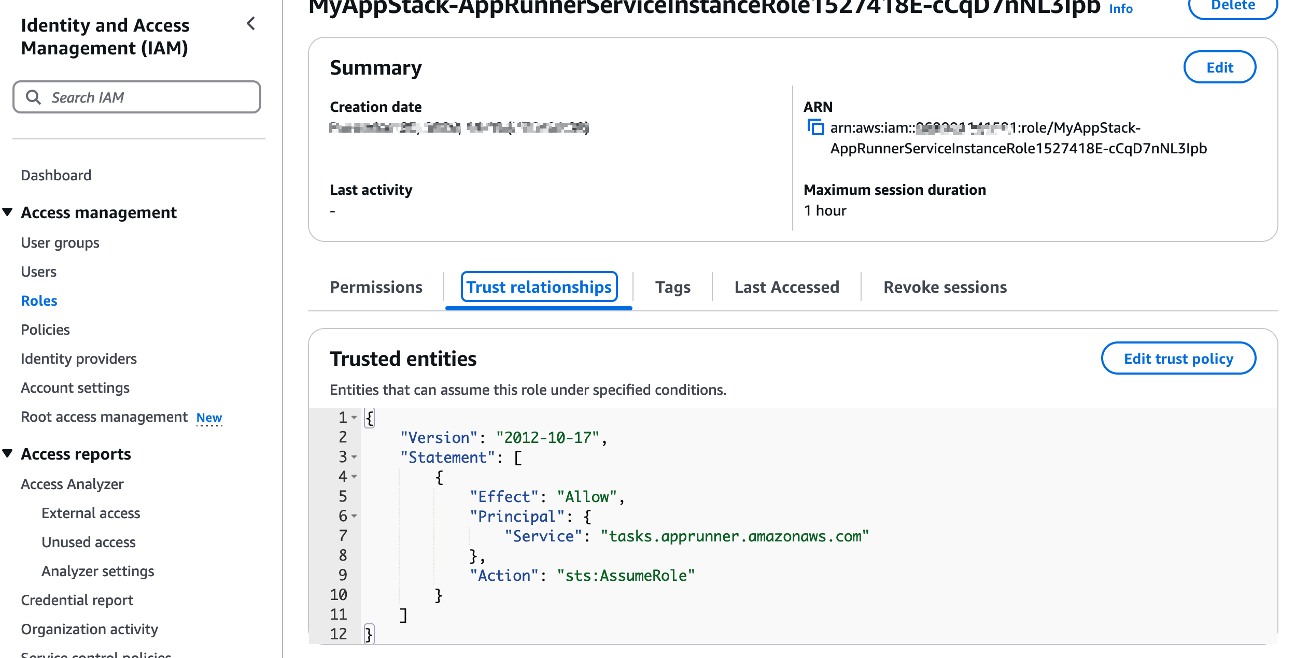Click Edit trust policy button
Image resolution: width=1295 pixels, height=658 pixels.
click(1178, 359)
